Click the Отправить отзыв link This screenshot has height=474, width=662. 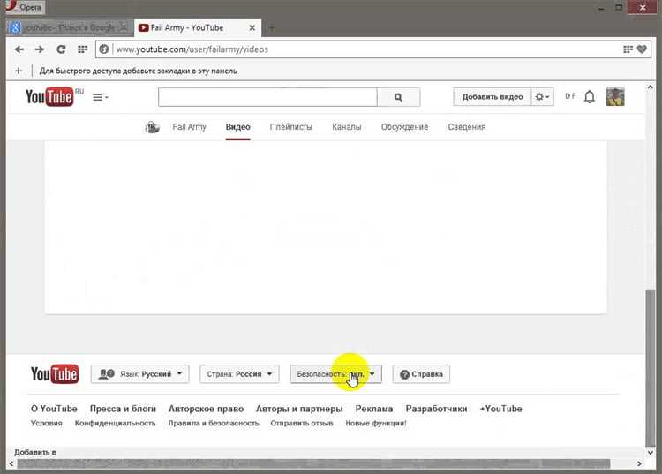pyautogui.click(x=302, y=423)
